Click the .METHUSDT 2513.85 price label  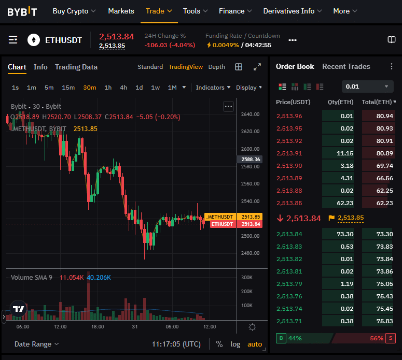233,217
